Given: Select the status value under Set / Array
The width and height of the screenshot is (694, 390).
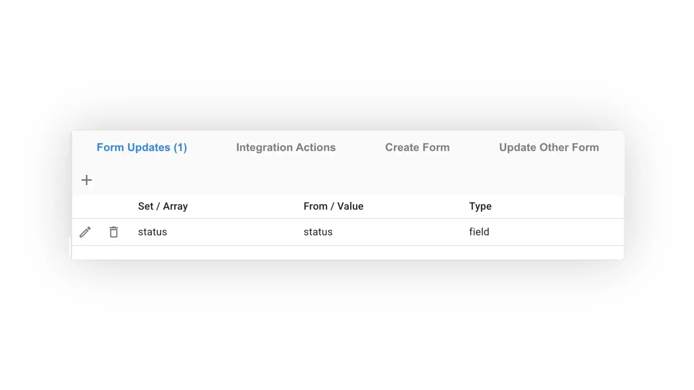Looking at the screenshot, I should pos(152,232).
